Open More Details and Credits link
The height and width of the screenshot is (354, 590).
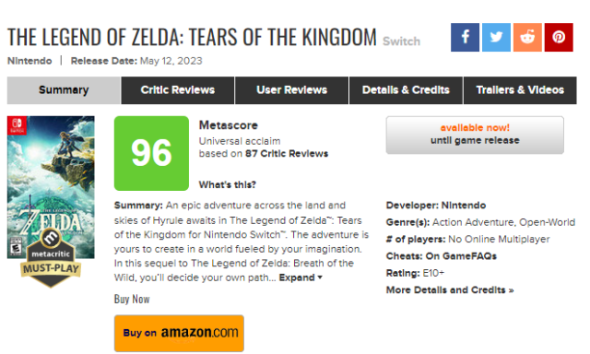[450, 290]
